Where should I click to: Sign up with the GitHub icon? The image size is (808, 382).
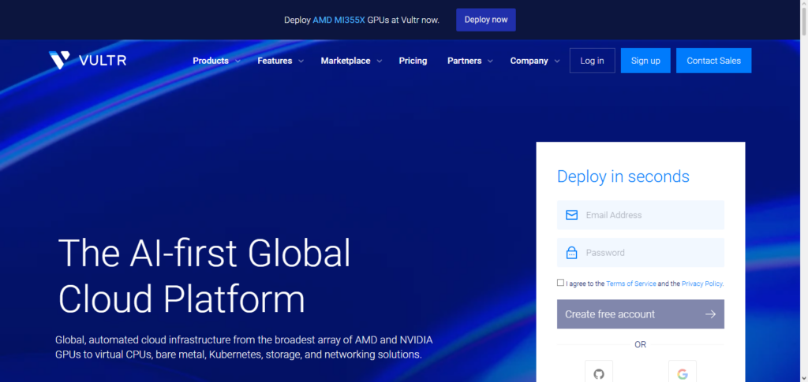click(x=599, y=374)
